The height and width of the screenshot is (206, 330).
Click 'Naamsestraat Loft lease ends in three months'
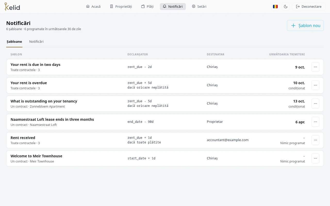52,119
